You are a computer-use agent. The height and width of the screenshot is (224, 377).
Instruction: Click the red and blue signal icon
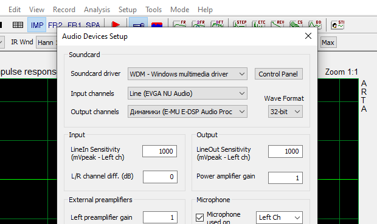pyautogui.click(x=157, y=24)
